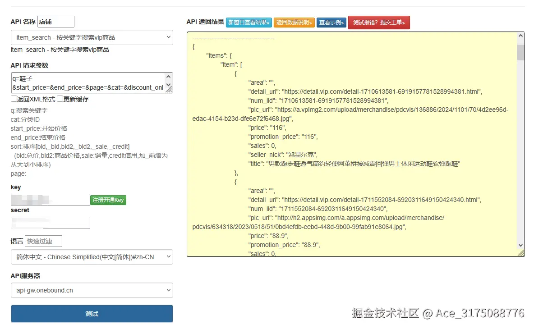Click the "seller_nick": "鸿星尔克" line
This screenshot has height=329, width=534.
[x=283, y=155]
